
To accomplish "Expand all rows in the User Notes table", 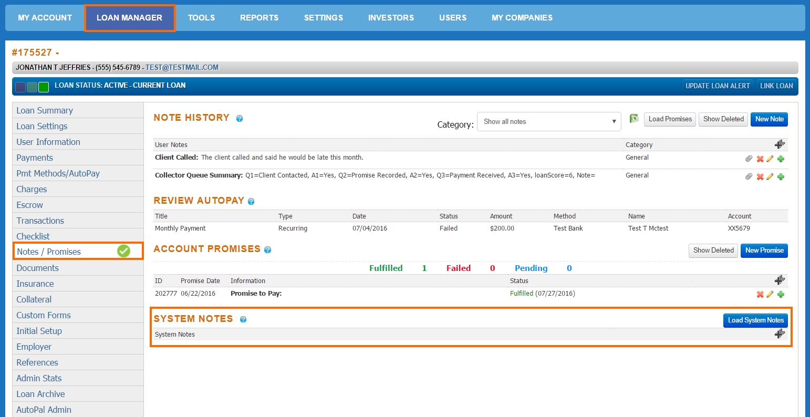I will [780, 144].
